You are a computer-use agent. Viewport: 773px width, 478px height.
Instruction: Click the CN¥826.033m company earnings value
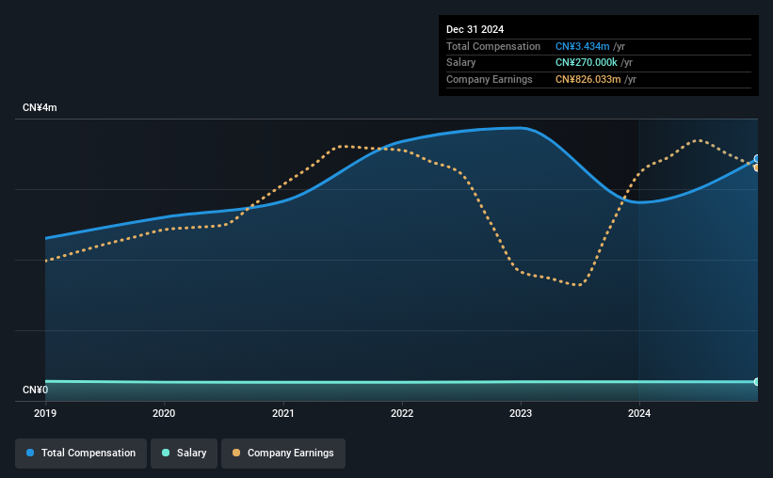(588, 79)
